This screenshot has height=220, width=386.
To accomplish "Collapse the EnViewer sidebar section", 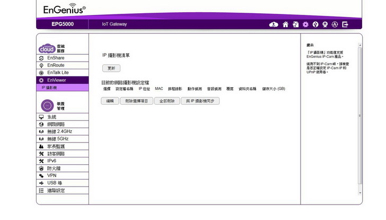I will tap(57, 80).
